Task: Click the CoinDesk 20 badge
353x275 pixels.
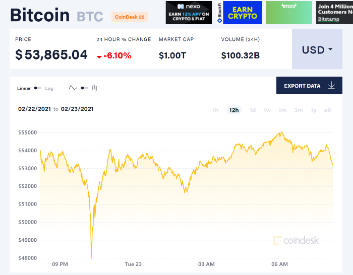Action: click(x=130, y=17)
